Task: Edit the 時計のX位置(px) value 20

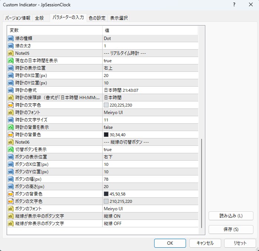Action: click(x=150, y=76)
